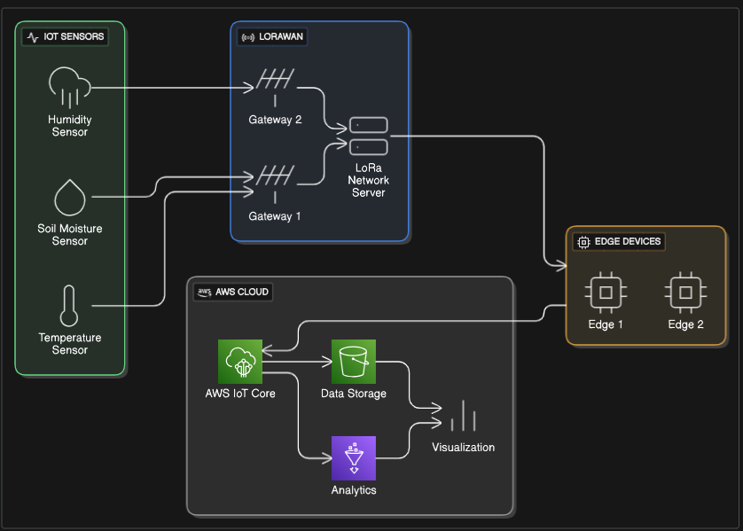Select the Data Storage bucket icon
This screenshot has width=743, height=531.
click(x=354, y=361)
